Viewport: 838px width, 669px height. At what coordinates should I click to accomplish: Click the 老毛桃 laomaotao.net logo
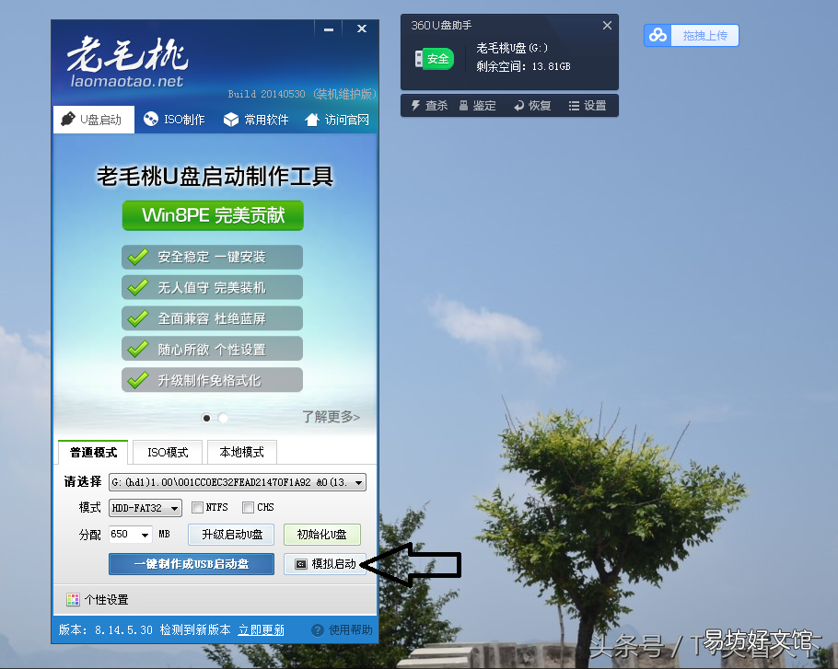(x=127, y=62)
